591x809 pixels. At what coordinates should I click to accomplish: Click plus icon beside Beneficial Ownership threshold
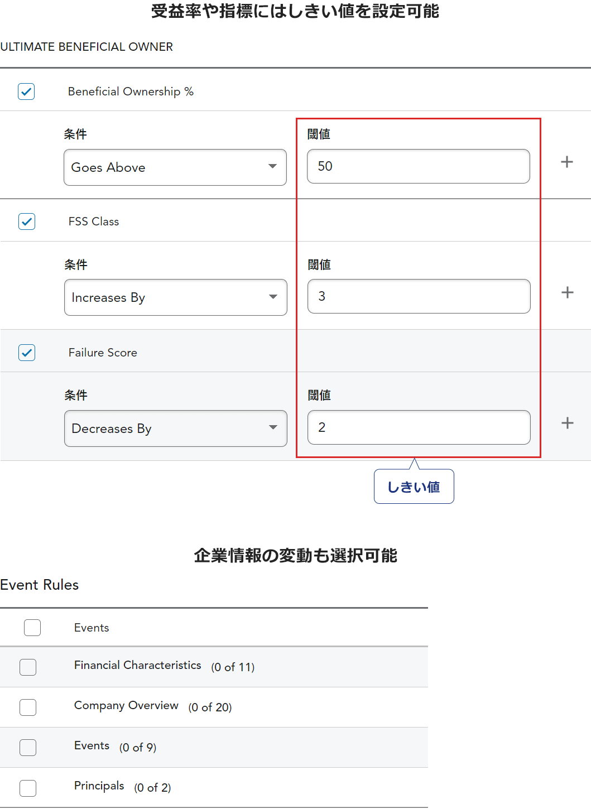[x=566, y=162]
